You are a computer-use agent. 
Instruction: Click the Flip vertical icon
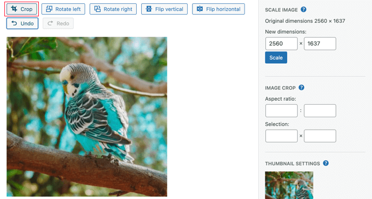149,9
